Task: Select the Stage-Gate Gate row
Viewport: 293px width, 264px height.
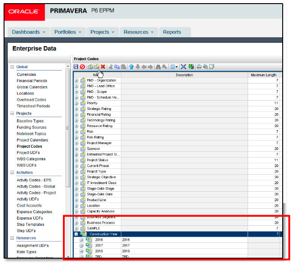Action: tap(178, 194)
